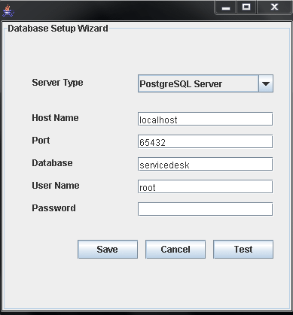Maximize the wizard window

246,7
